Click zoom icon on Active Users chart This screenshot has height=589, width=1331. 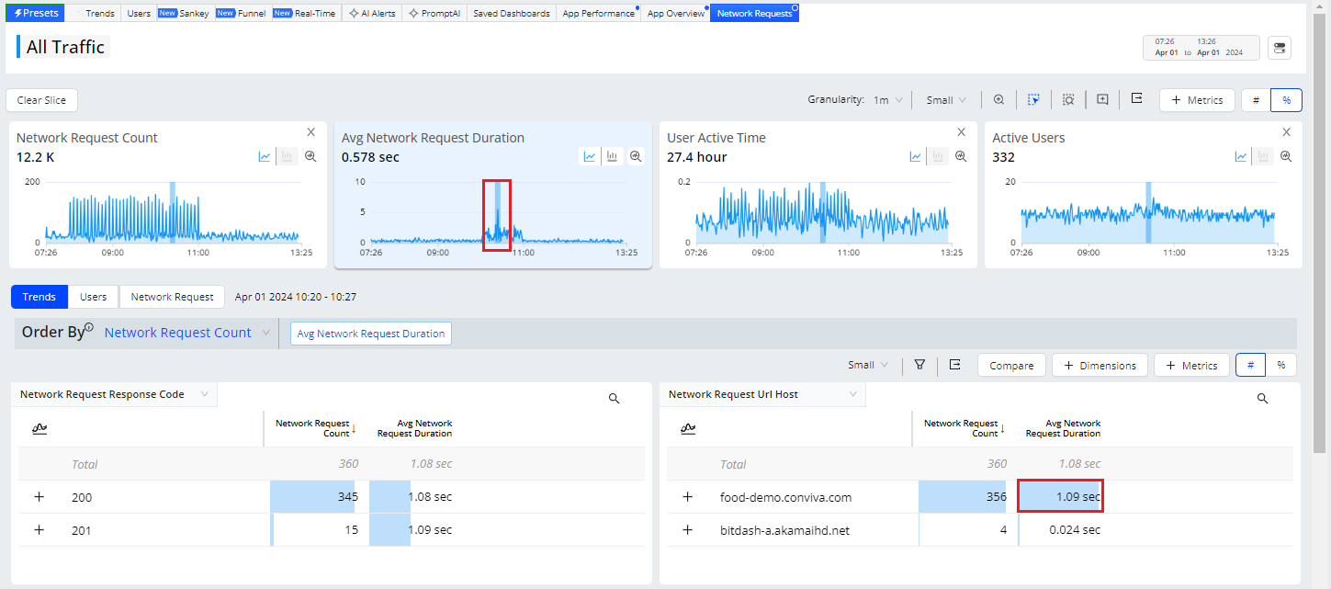[x=1286, y=156]
